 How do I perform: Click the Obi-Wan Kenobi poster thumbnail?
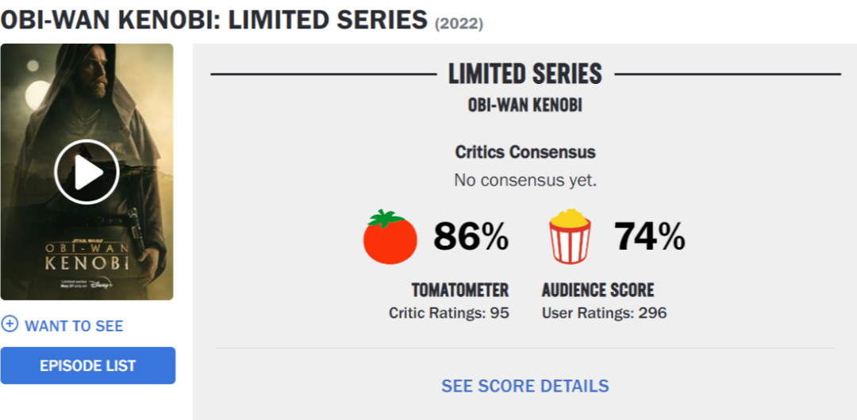(x=87, y=171)
